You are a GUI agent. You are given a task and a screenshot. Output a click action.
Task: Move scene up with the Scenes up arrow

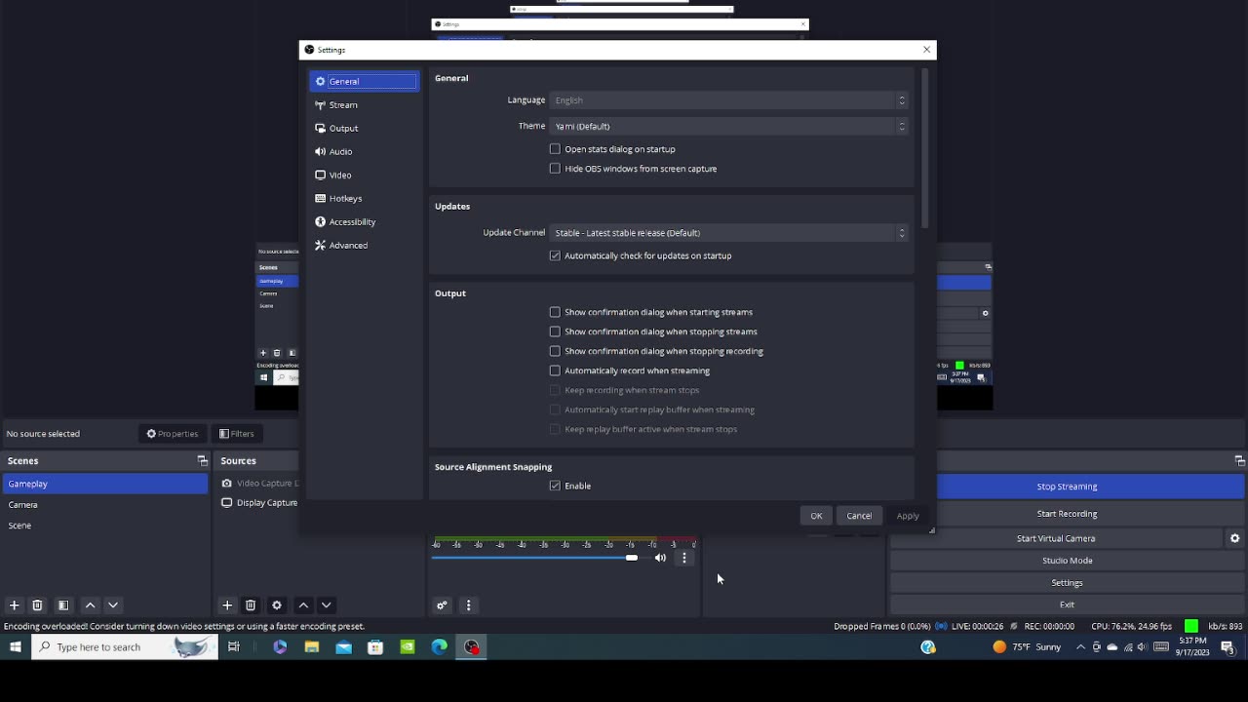(90, 605)
